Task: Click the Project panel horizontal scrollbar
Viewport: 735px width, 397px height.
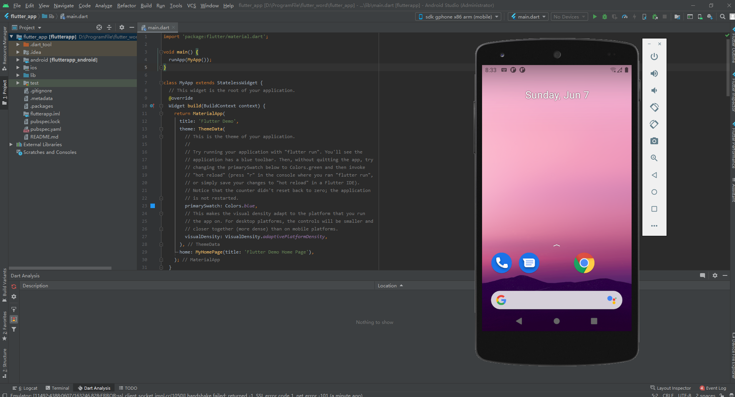Action: click(x=60, y=268)
